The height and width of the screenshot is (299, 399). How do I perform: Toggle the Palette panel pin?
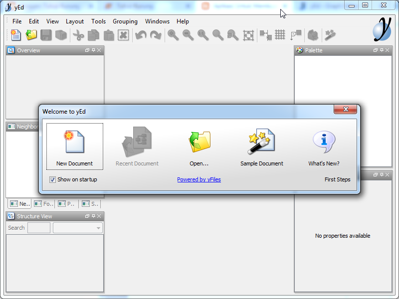tap(382, 50)
